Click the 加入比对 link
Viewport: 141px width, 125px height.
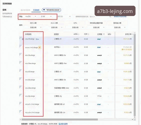(64, 124)
